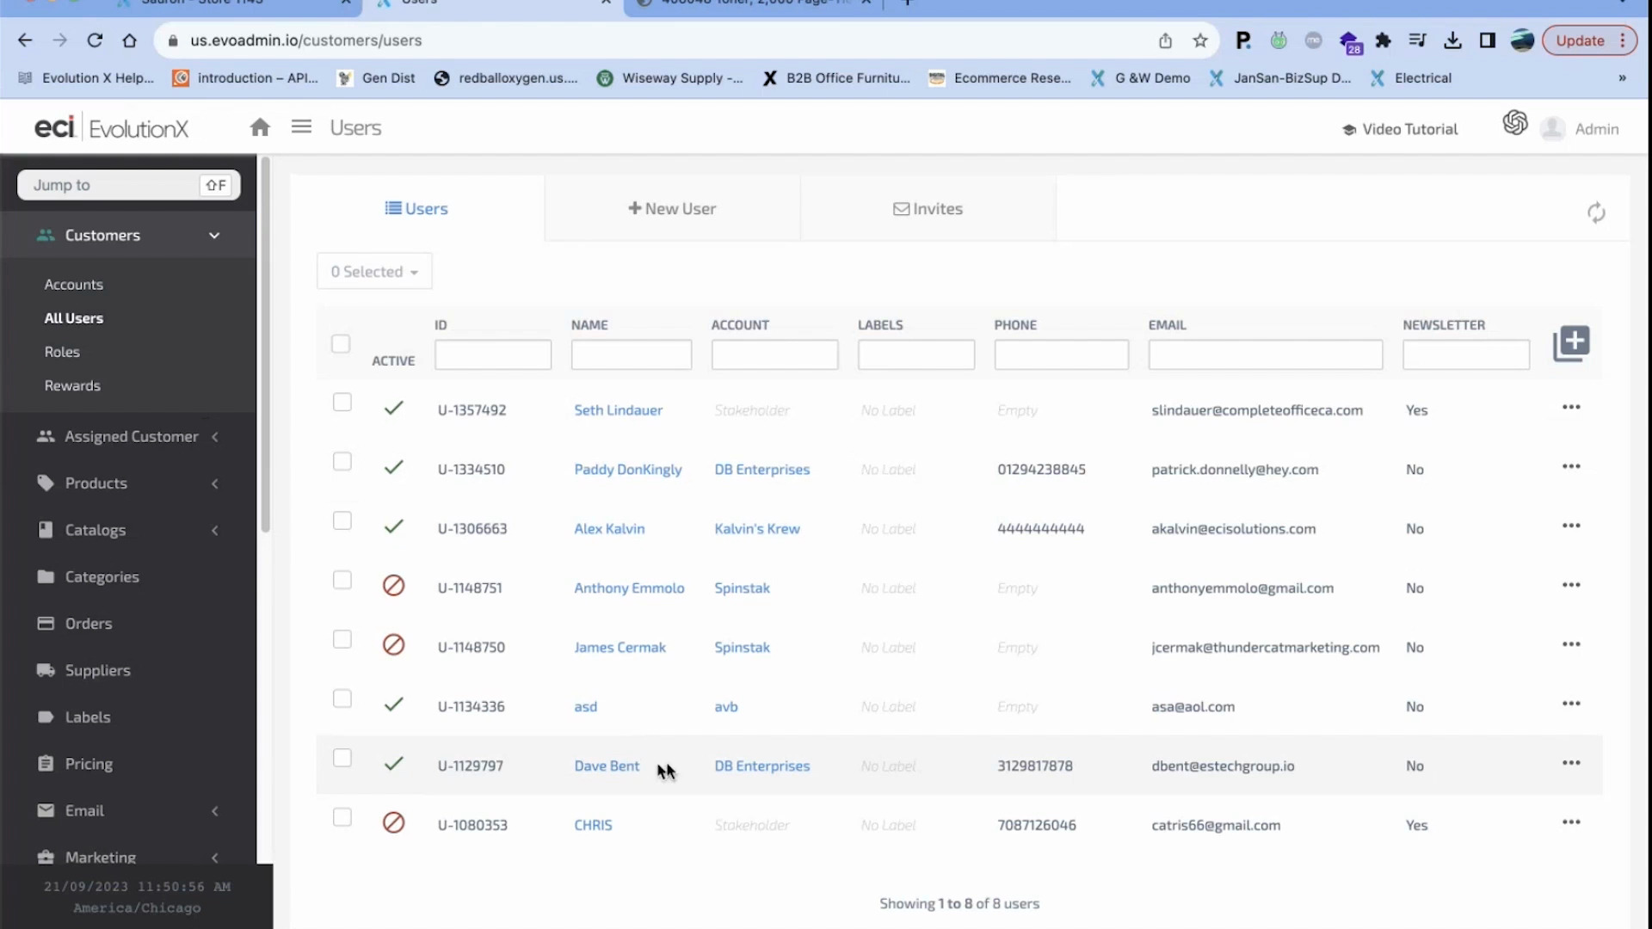Check the box for Paddy DonKingly

(x=342, y=462)
